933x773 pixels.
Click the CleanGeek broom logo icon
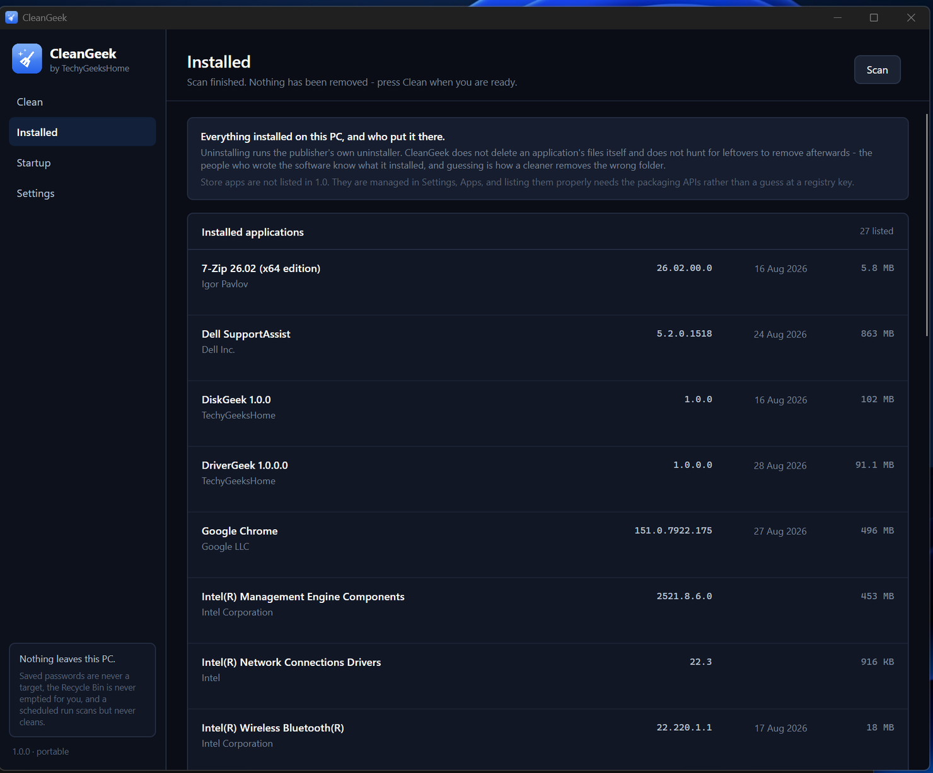click(x=27, y=59)
